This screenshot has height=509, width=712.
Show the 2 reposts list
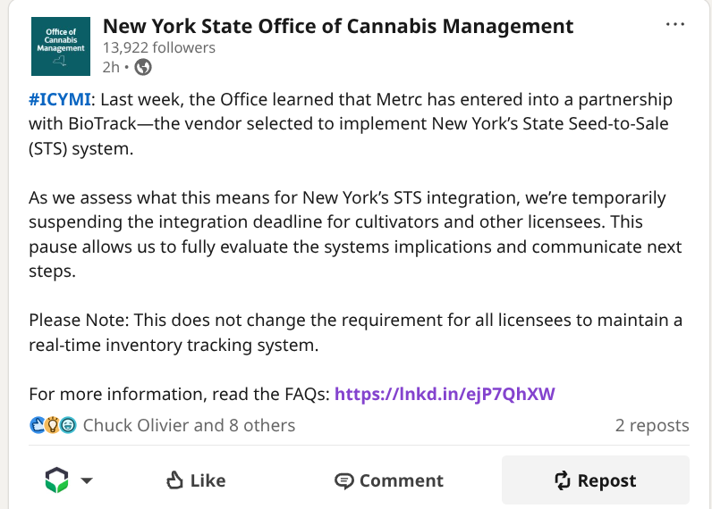coord(651,425)
